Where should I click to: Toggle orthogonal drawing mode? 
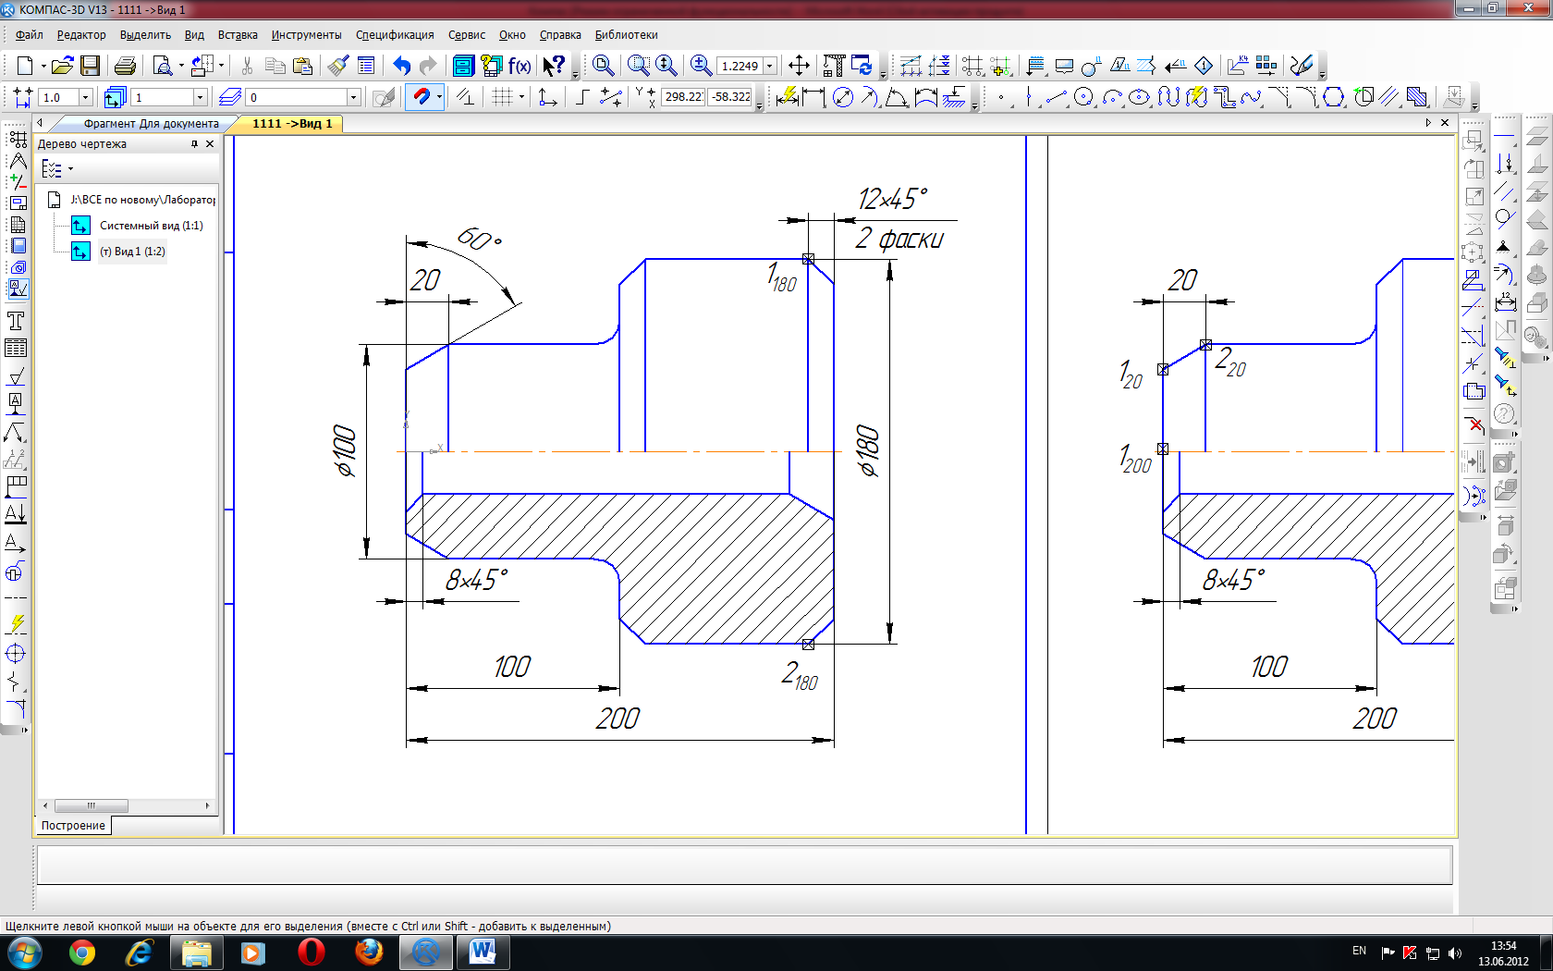click(x=581, y=97)
